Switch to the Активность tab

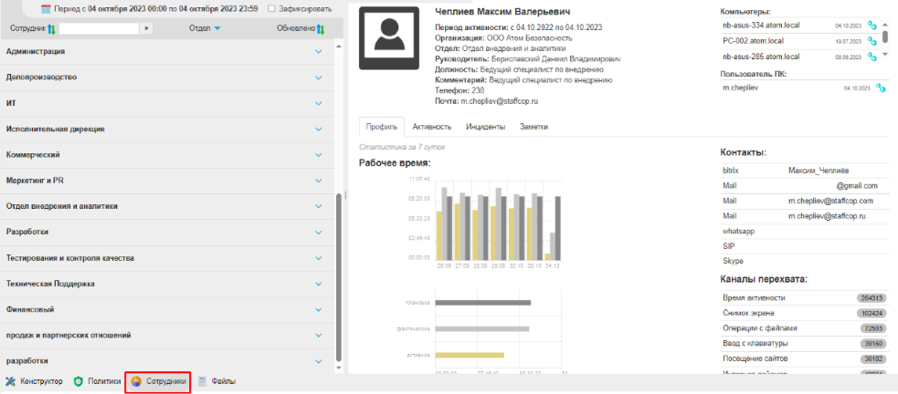(x=431, y=128)
